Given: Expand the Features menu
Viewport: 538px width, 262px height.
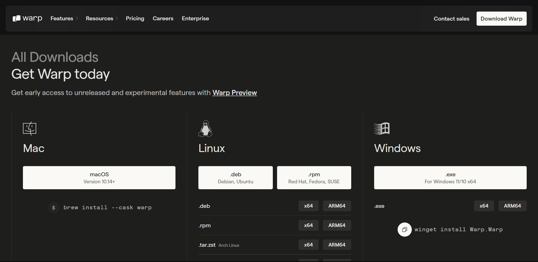Looking at the screenshot, I should (64, 18).
